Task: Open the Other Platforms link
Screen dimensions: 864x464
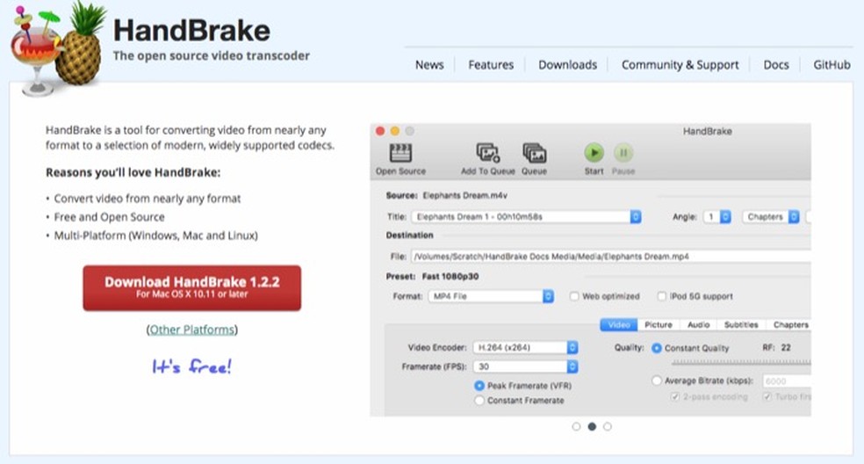Action: [191, 330]
